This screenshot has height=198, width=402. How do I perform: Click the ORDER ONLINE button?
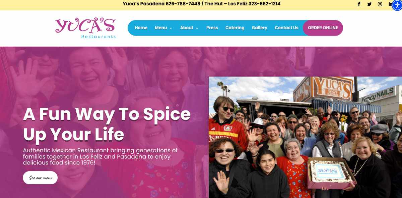(x=323, y=28)
